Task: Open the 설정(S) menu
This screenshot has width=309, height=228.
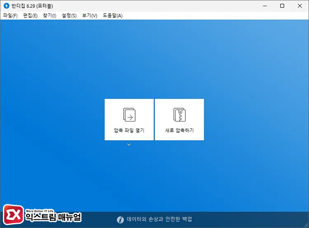Action: [69, 16]
